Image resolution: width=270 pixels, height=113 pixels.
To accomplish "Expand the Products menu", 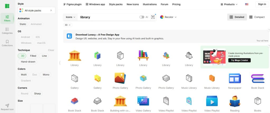I will [229, 4].
